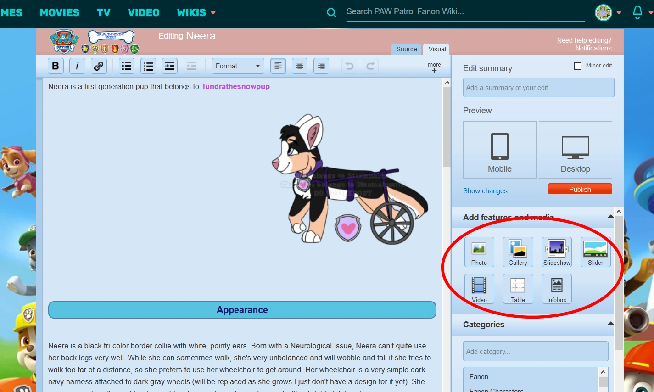Open the notifications bell
This screenshot has width=654, height=392.
click(637, 12)
